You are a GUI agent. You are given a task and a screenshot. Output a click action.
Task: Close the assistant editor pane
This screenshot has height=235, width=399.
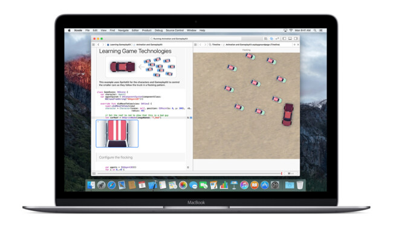(x=298, y=45)
